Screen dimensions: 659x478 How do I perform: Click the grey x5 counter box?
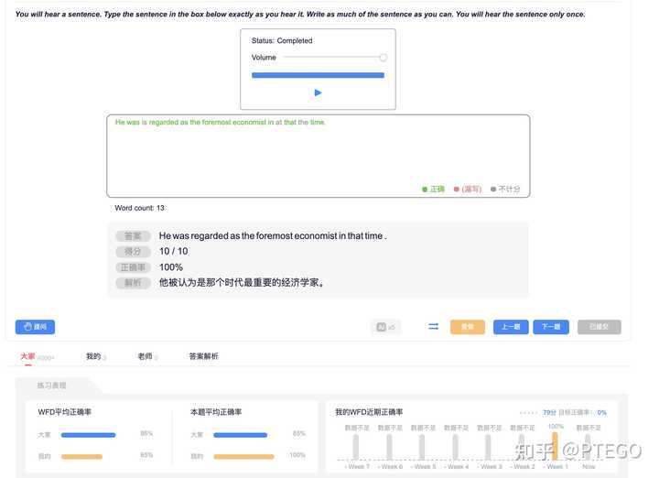[x=385, y=327]
